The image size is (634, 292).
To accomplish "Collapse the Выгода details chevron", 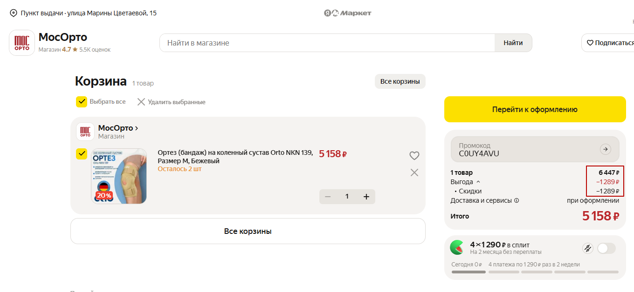I will 478,182.
